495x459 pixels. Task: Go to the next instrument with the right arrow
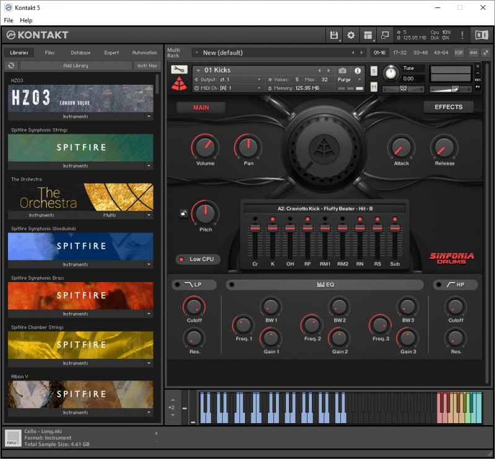[x=329, y=71]
